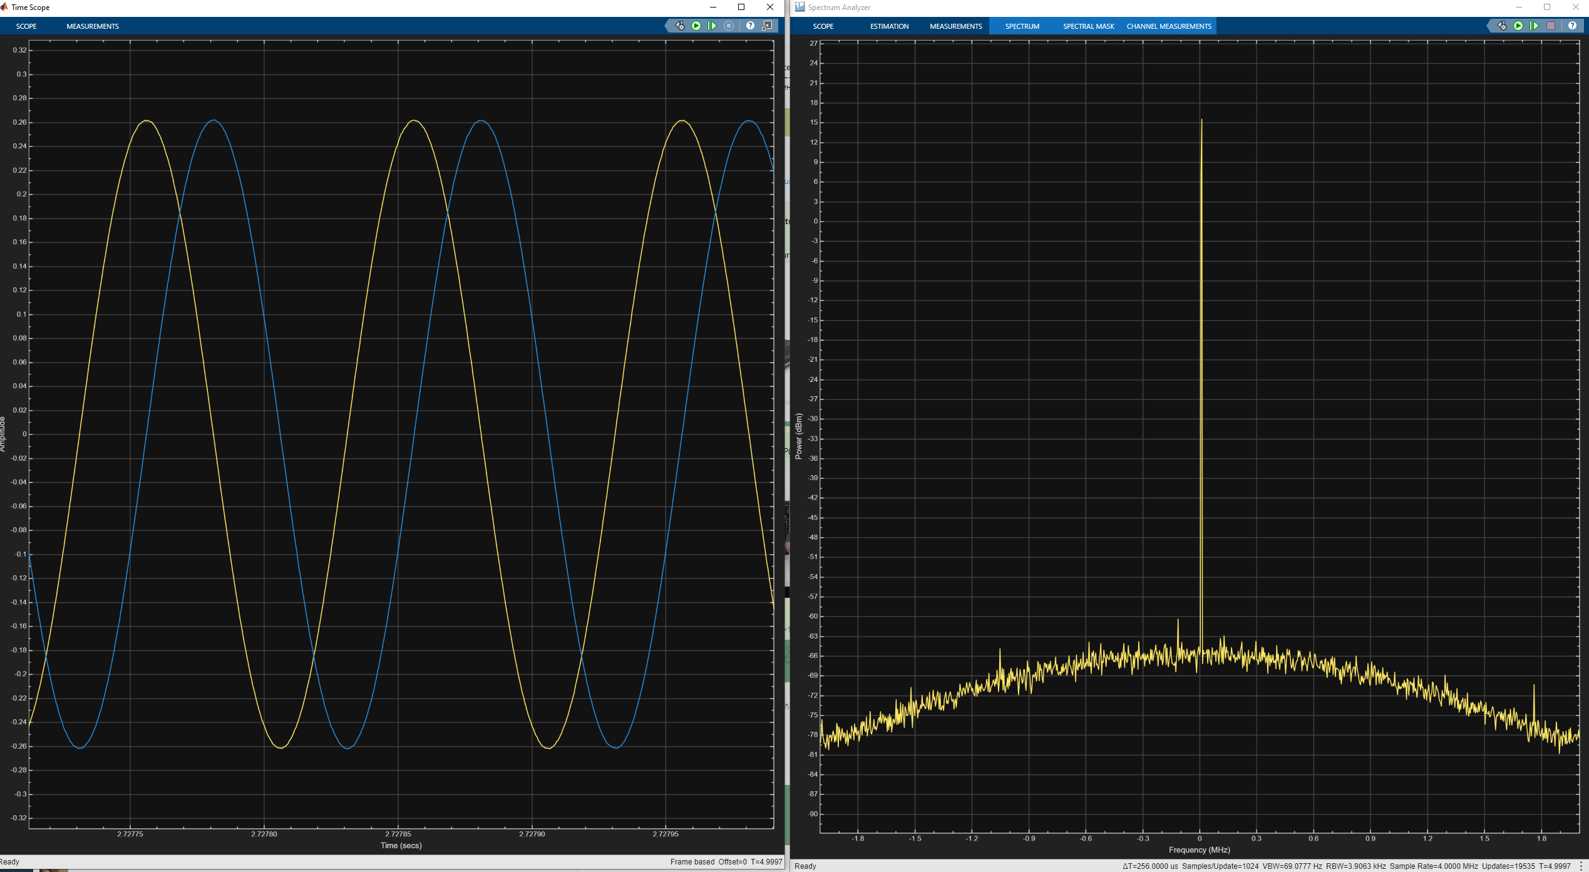Screen dimensions: 1589x872
Task: Step forward in Spectrum Analyzer toolbar
Action: pos(1535,26)
